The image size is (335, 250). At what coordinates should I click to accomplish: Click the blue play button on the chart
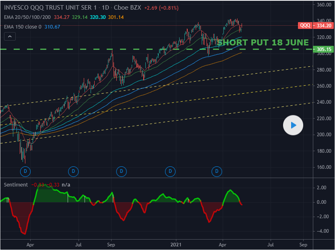tap(293, 125)
